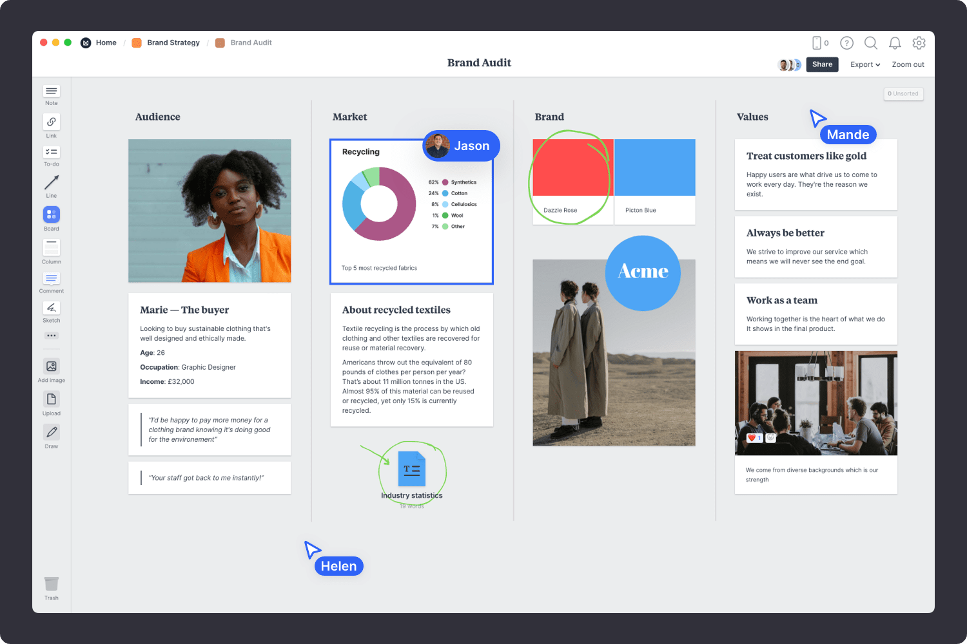Open the Trash
The width and height of the screenshot is (967, 644).
pos(51,583)
